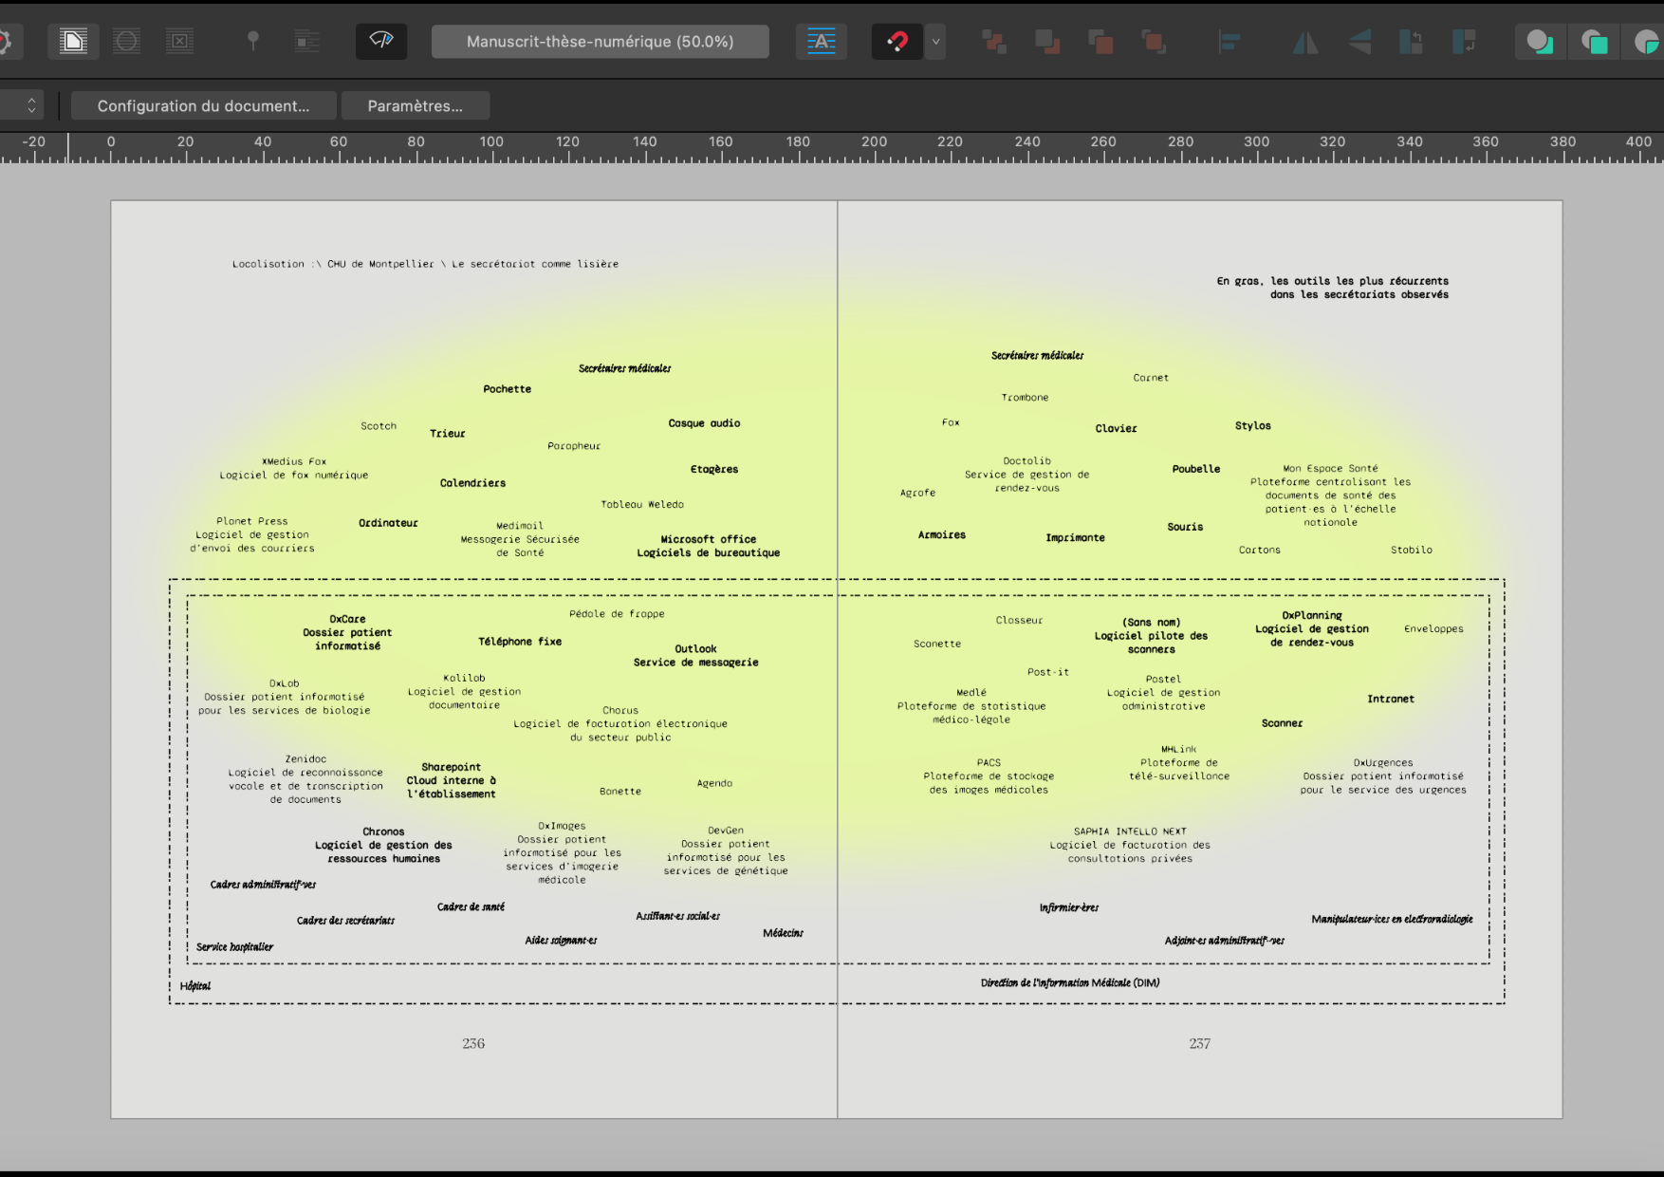Toggle snapping with the red magnet
This screenshot has width=1664, height=1177.
click(x=897, y=41)
